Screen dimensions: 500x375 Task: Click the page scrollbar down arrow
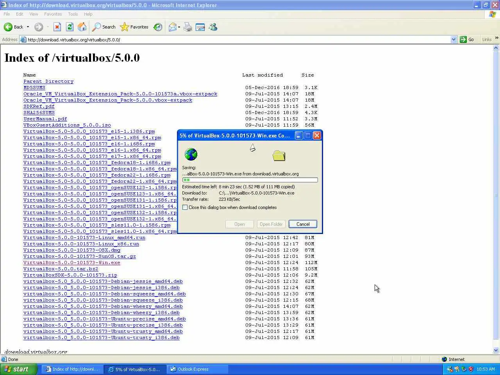point(496,350)
